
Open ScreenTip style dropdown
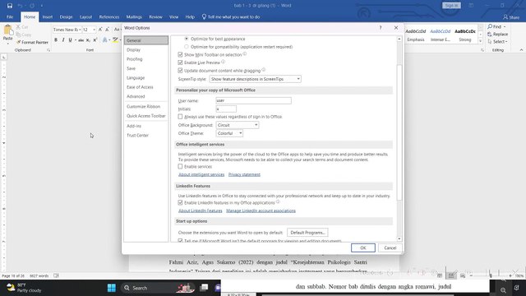(x=255, y=79)
